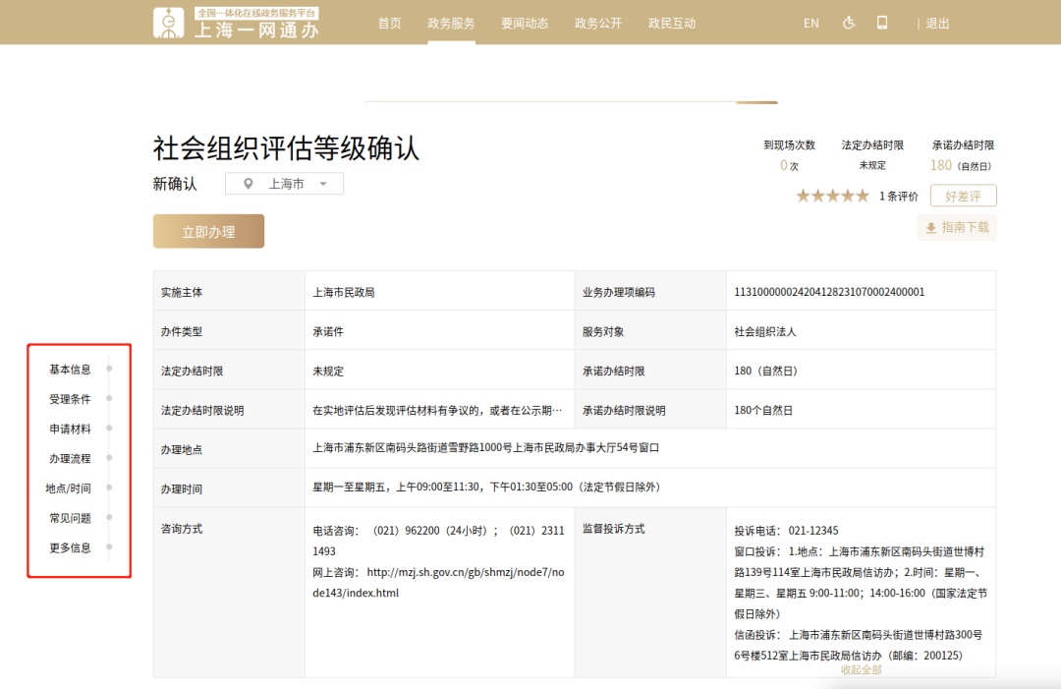The width and height of the screenshot is (1061, 689).
Task: Click the location pin icon beside 上海市
Action: [249, 184]
